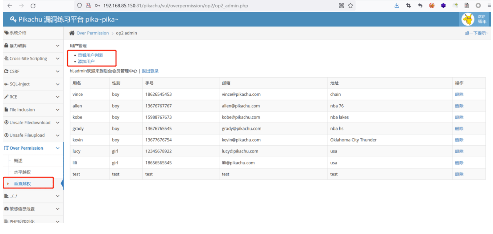Expand the Cross-Site Scripting menu chevron
This screenshot has height=234, width=493.
pos(58,58)
